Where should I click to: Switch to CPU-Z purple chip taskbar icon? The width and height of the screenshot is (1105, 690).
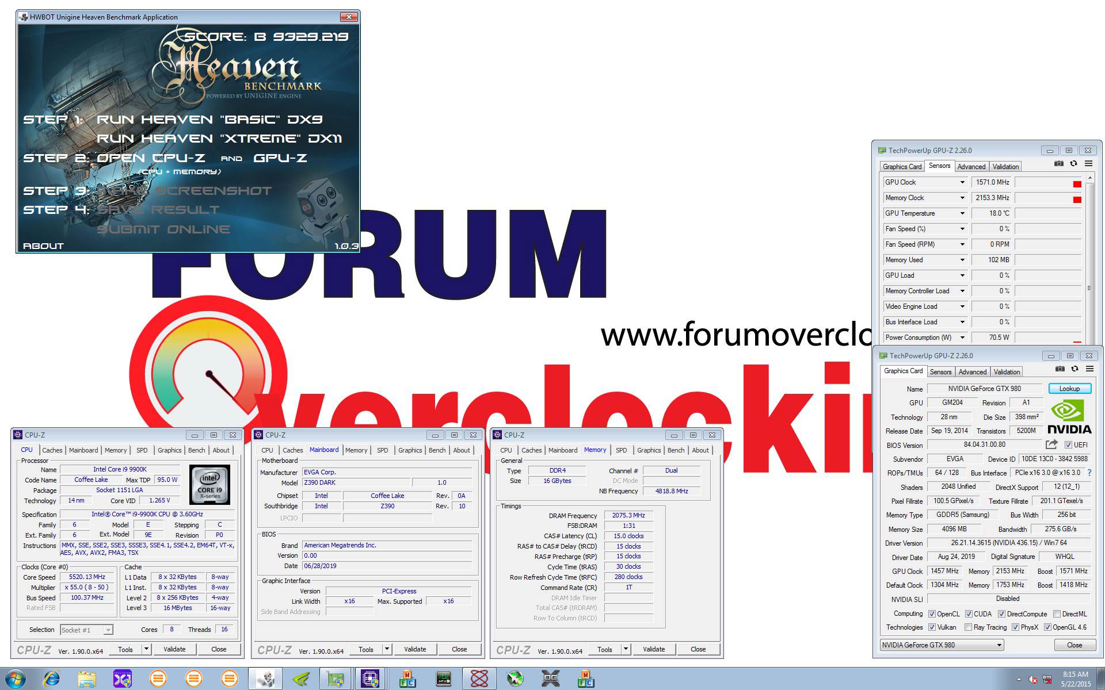pos(369,679)
